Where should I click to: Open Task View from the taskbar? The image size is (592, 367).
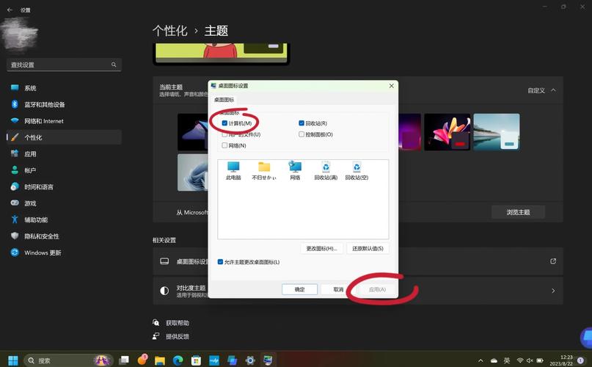tap(124, 360)
